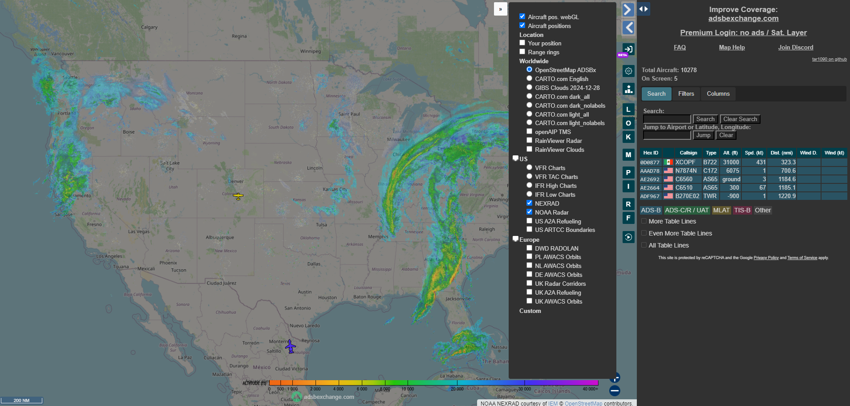Click the double-arrow sidebar width toggle icon

[643, 9]
